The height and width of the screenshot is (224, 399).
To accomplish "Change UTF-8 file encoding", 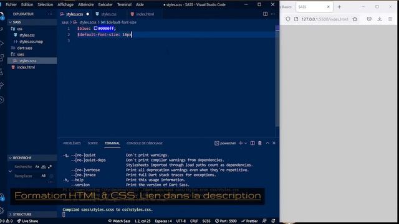I will click(x=181, y=221).
